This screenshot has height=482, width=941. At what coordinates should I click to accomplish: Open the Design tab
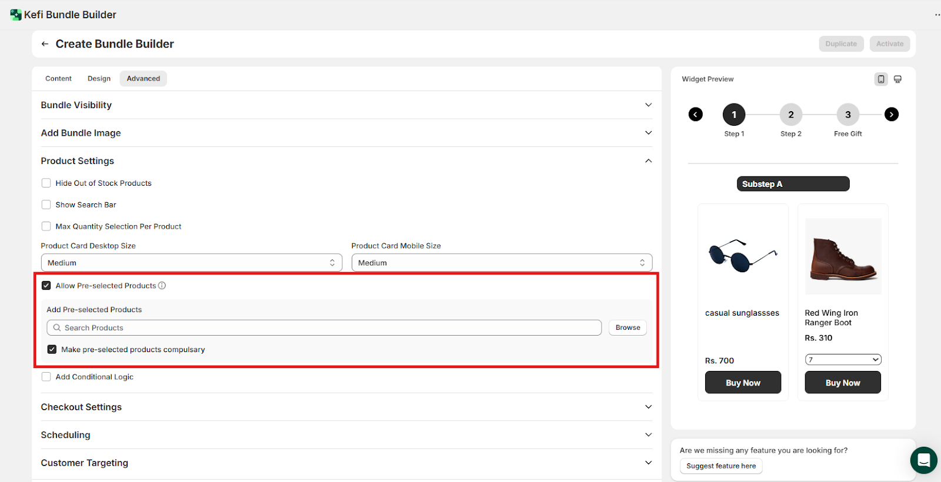click(x=99, y=79)
